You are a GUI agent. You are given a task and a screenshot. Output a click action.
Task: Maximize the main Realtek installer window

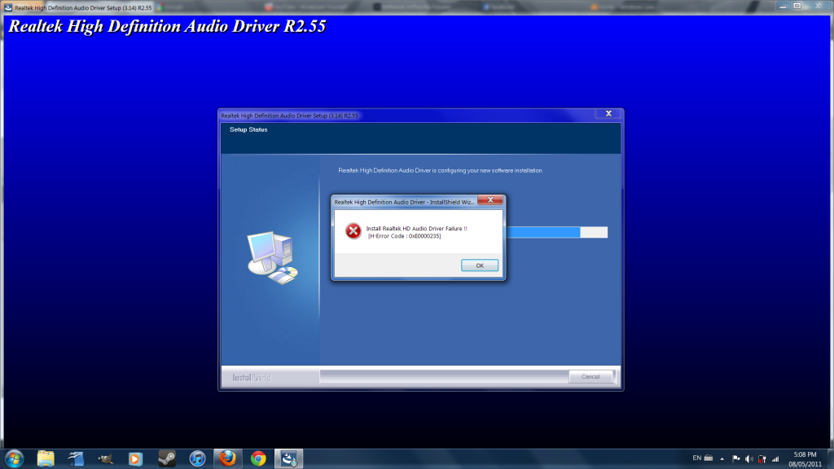click(797, 6)
